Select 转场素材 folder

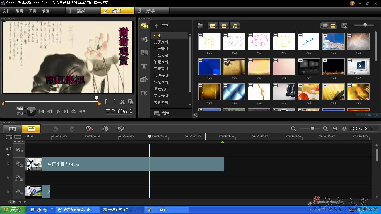click(x=161, y=82)
